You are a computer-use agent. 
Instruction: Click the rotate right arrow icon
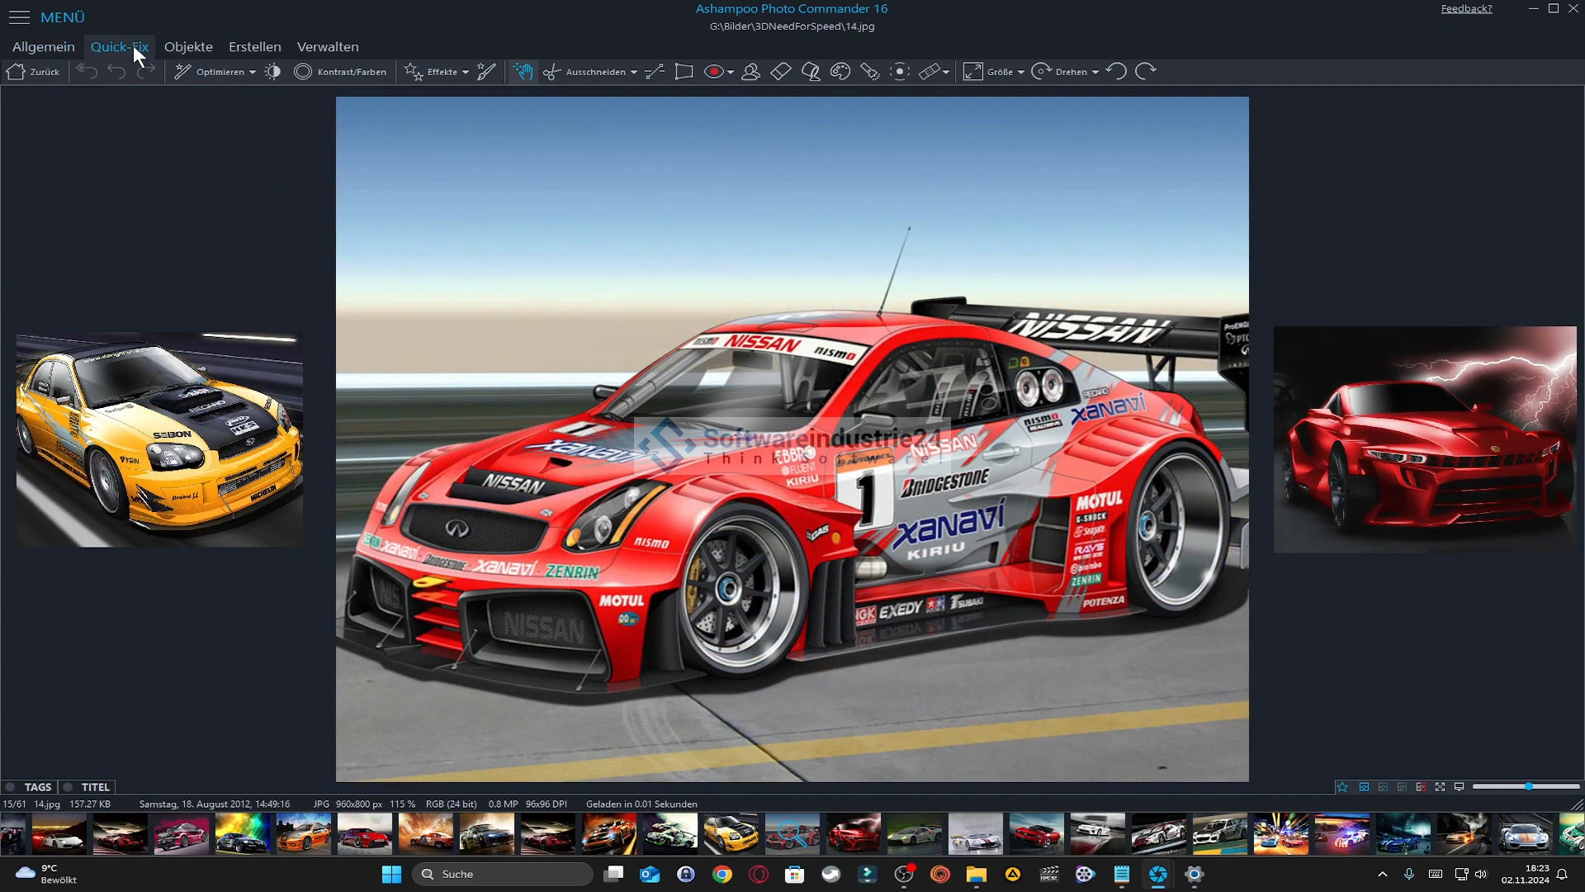[x=1145, y=72]
